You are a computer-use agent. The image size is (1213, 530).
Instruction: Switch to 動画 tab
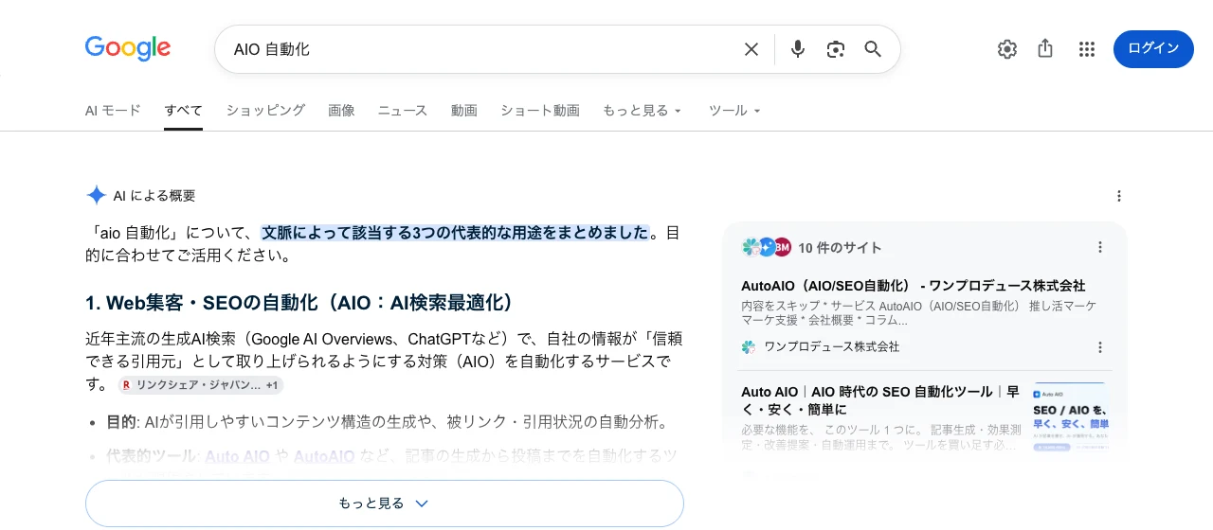point(464,111)
